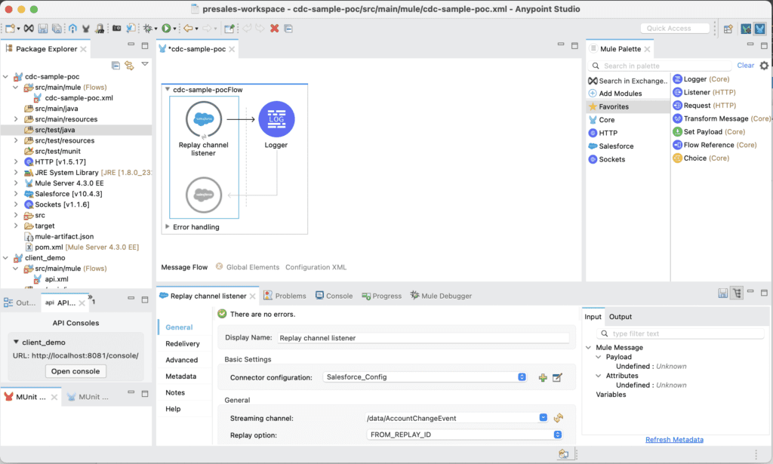Click the Clear link in Mule Palette
This screenshot has height=464, width=773.
(747, 65)
